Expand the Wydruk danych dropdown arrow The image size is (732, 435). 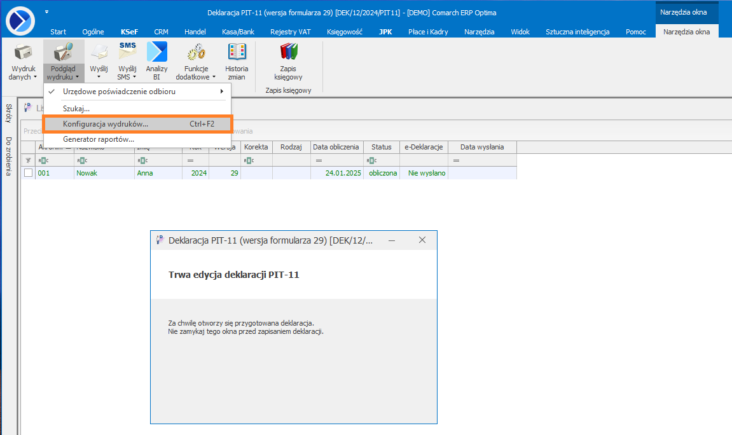click(35, 77)
